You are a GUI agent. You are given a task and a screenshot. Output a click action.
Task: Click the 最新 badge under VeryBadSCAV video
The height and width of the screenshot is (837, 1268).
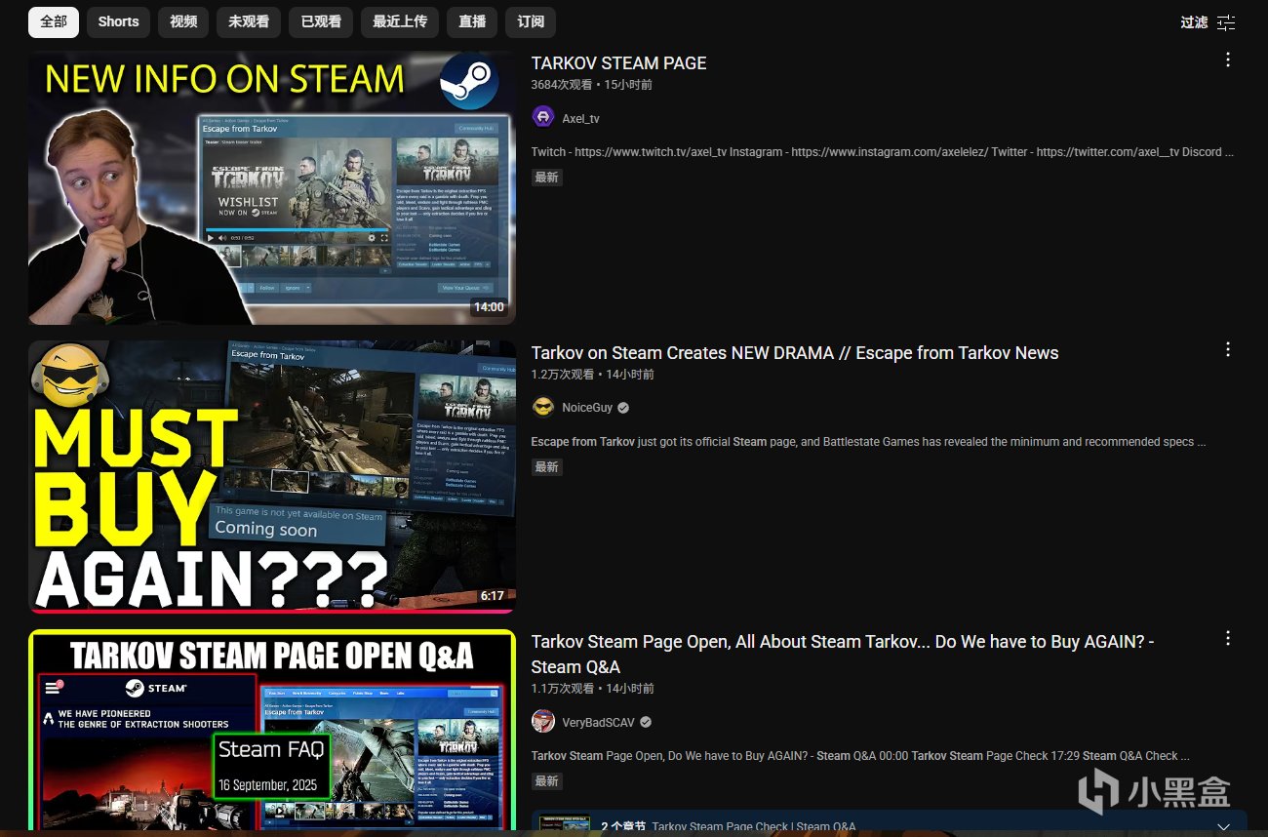coord(547,781)
